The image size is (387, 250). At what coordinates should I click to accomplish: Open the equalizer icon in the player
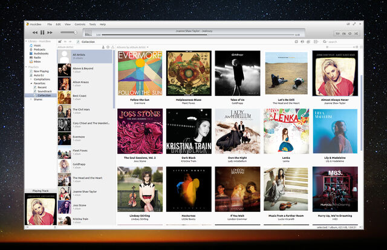tap(337, 33)
